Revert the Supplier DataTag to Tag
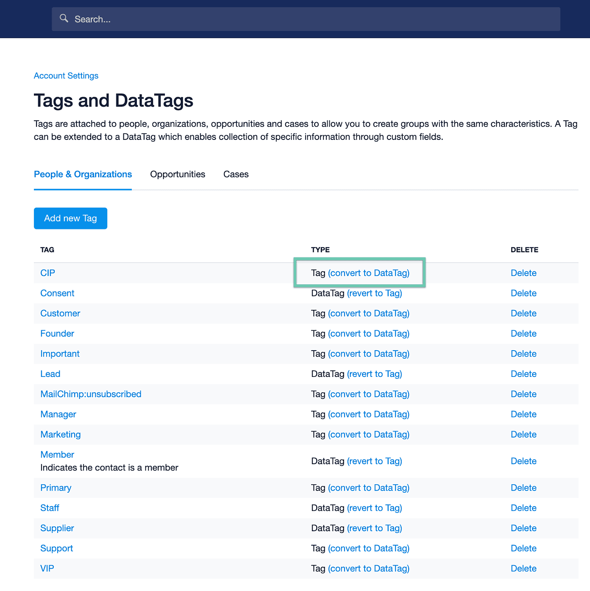The width and height of the screenshot is (590, 591). coord(374,528)
